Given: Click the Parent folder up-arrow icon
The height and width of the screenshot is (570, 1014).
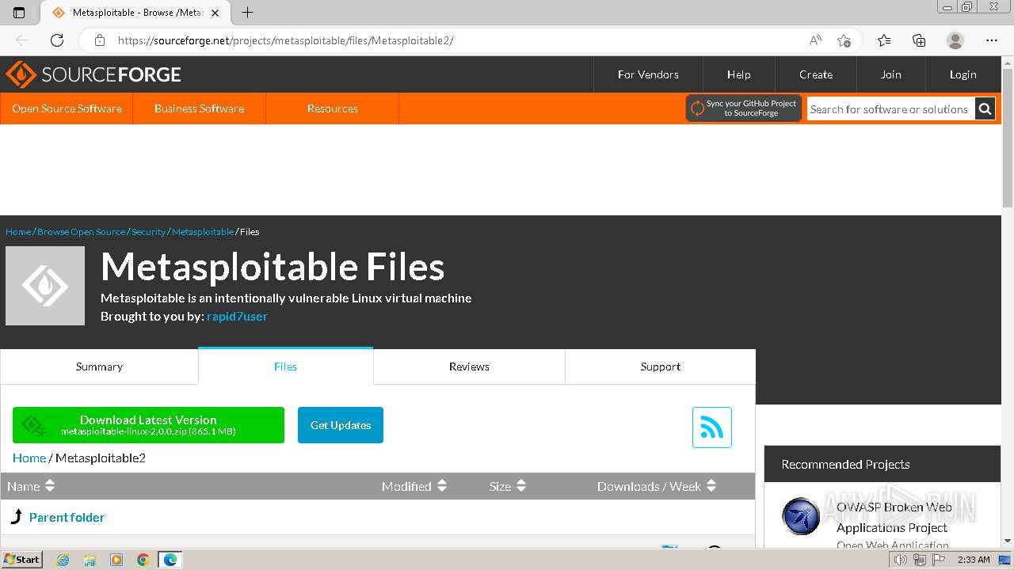Looking at the screenshot, I should 17,517.
